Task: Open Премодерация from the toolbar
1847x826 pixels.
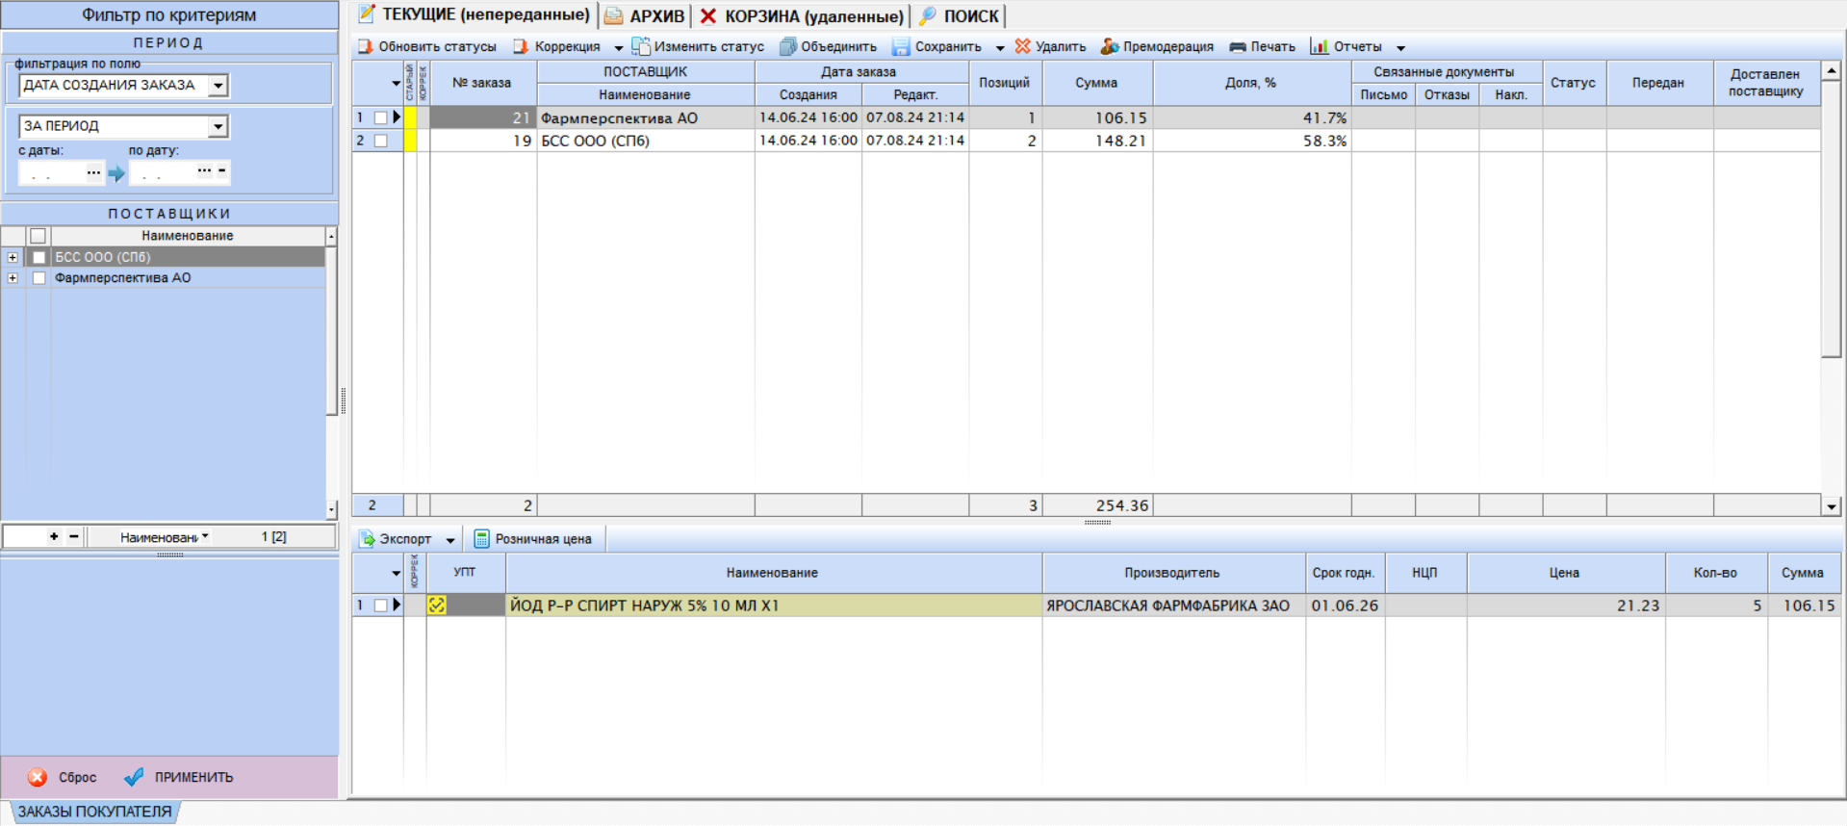Action: point(1110,46)
